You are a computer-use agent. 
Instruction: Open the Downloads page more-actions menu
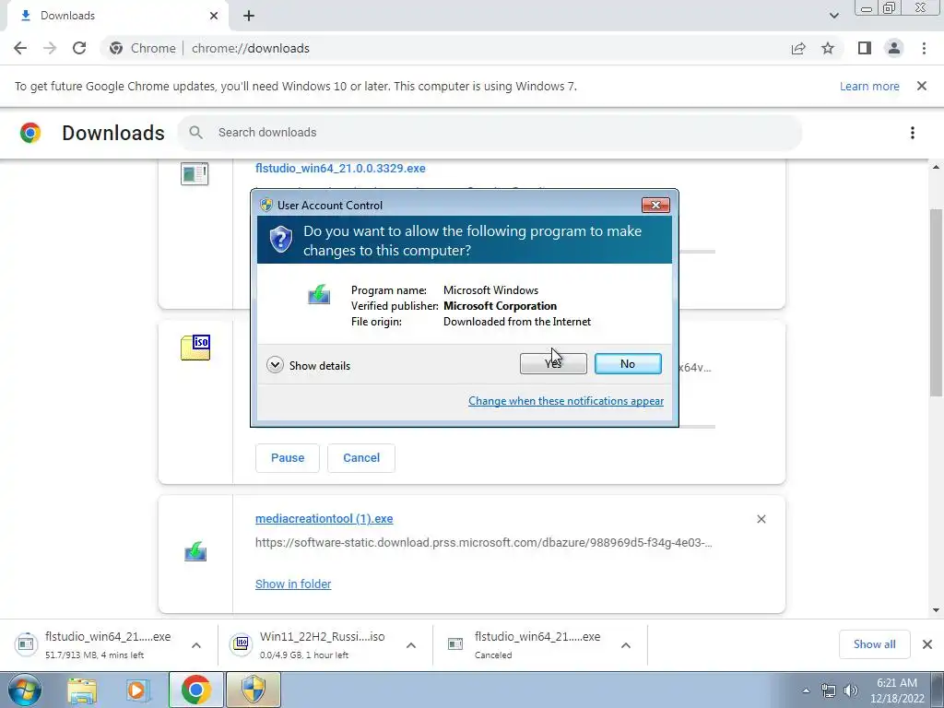[x=912, y=133]
